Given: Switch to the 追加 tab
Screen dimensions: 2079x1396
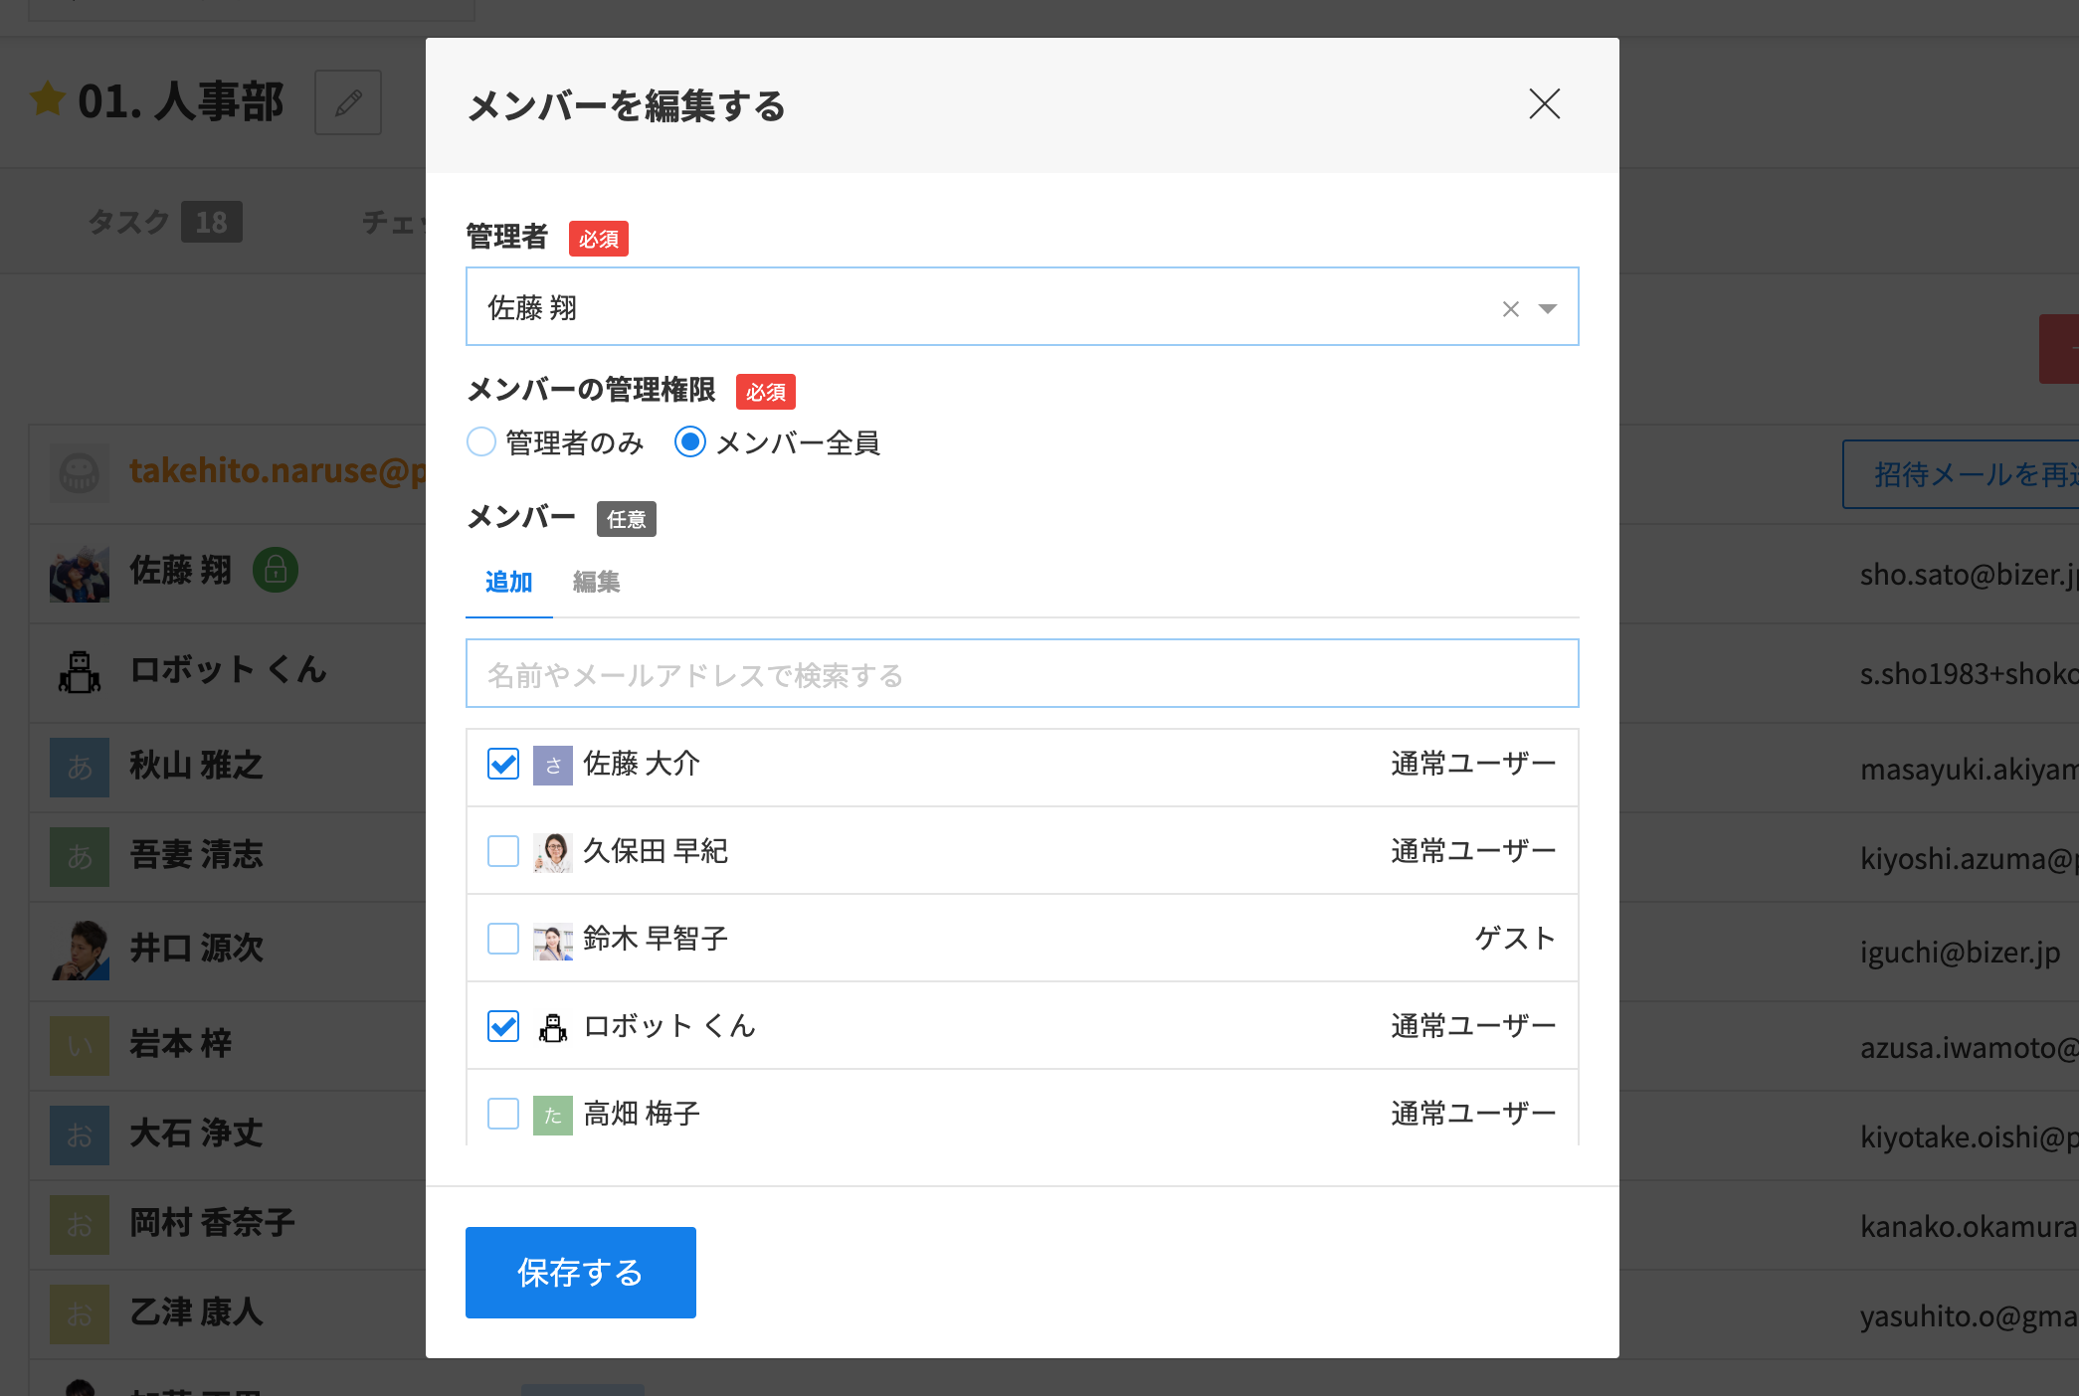Looking at the screenshot, I should click(x=509, y=582).
